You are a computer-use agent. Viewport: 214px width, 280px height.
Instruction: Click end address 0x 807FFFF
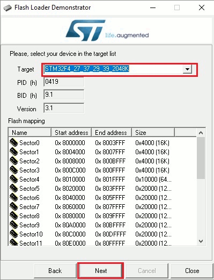coord(110,207)
